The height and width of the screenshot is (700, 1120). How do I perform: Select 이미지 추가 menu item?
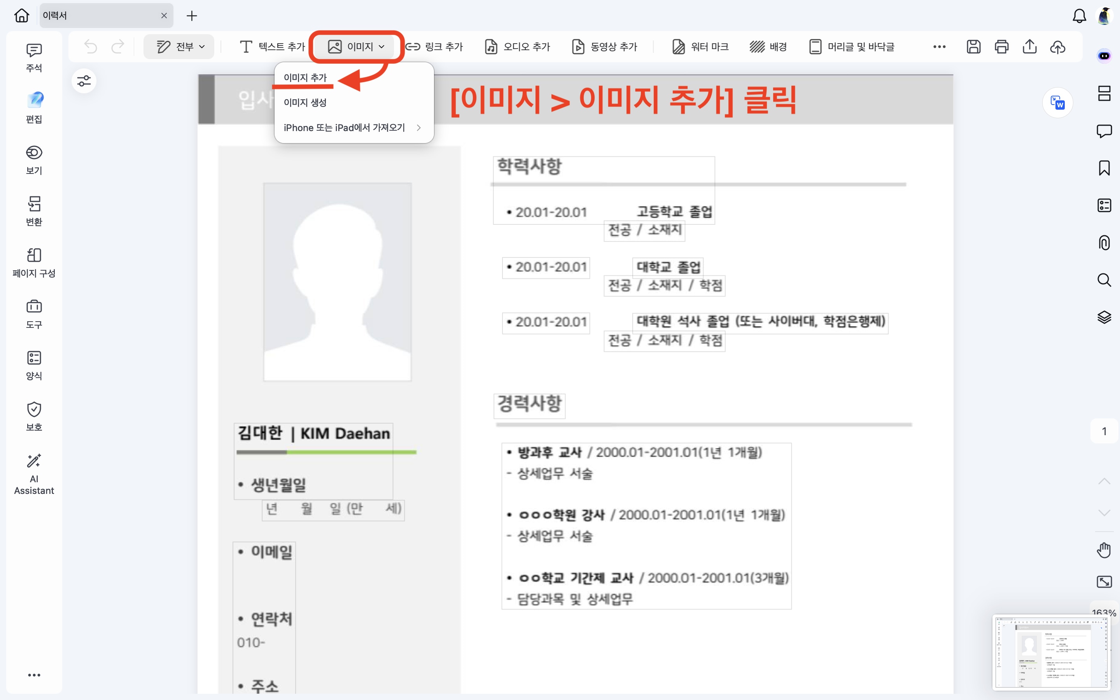[305, 77]
